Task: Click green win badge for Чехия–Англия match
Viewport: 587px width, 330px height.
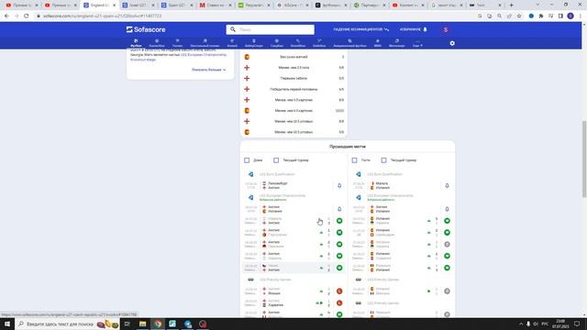Action: [339, 268]
